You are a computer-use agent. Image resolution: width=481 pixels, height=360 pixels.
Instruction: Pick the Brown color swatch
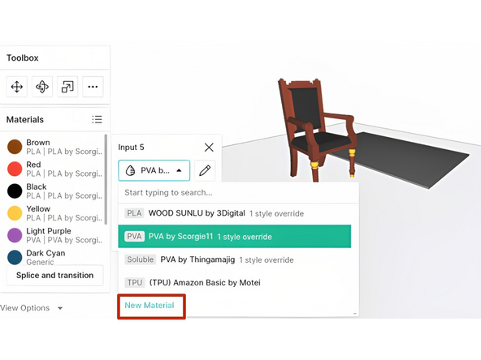coord(15,147)
